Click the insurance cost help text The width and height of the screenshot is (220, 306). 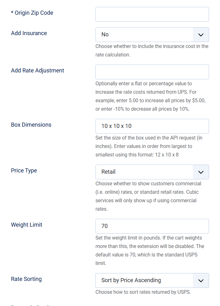coord(152,50)
